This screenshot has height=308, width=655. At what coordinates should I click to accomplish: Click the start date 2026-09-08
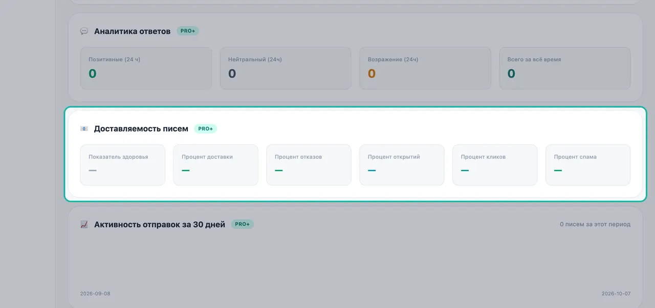95,294
